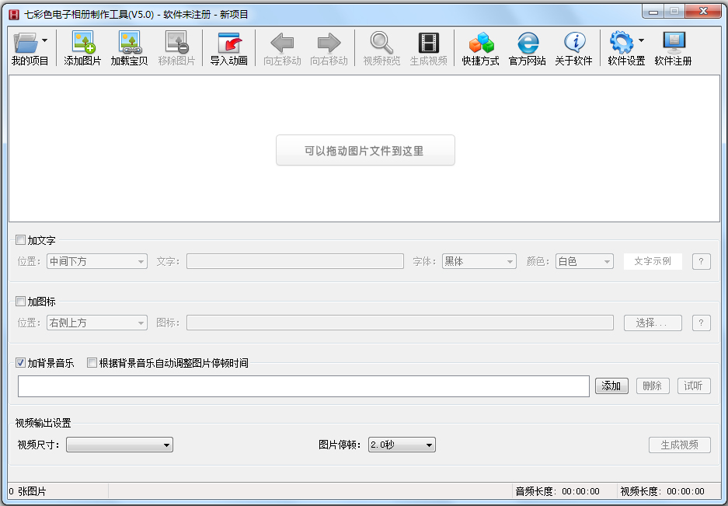Open the 字体 font dropdown showing 黑体
The height and width of the screenshot is (506, 728).
479,261
